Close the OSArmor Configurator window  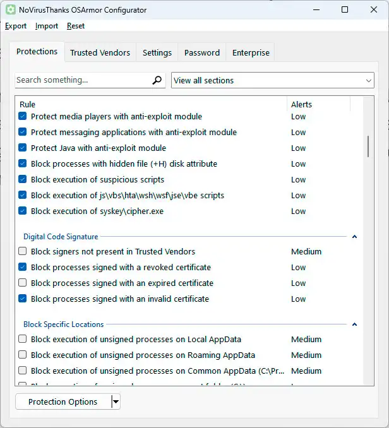click(x=374, y=10)
